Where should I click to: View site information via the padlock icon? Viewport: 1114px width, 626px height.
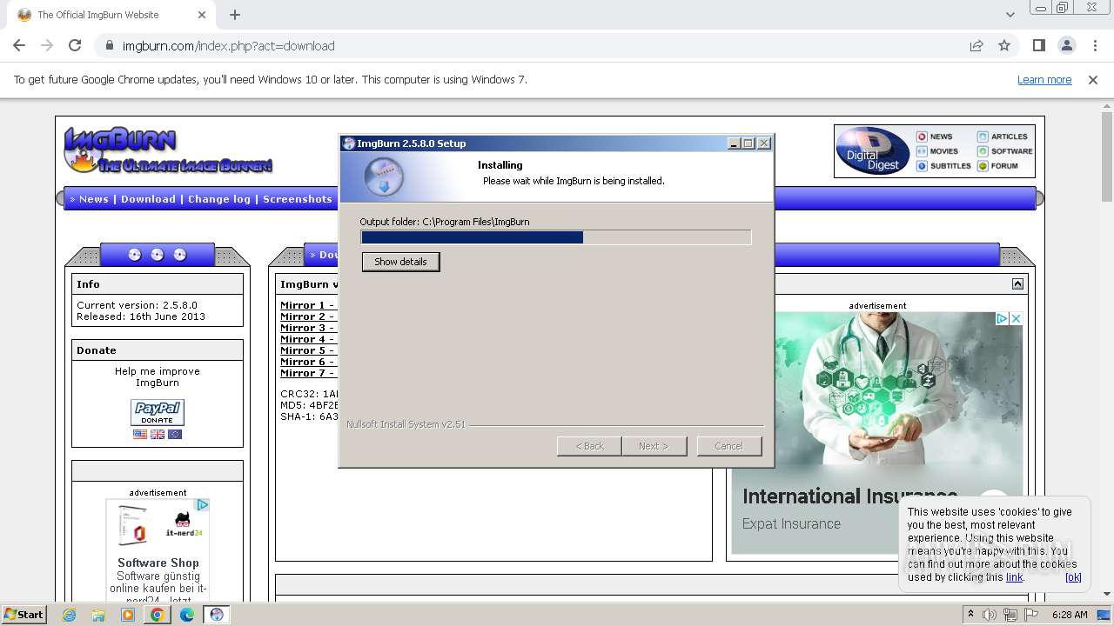[109, 45]
